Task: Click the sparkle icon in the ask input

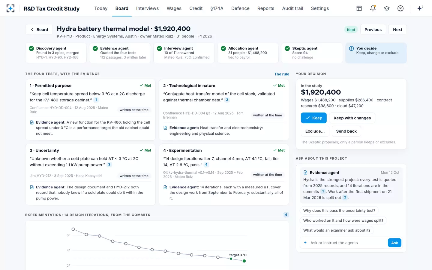Action: pos(305,243)
